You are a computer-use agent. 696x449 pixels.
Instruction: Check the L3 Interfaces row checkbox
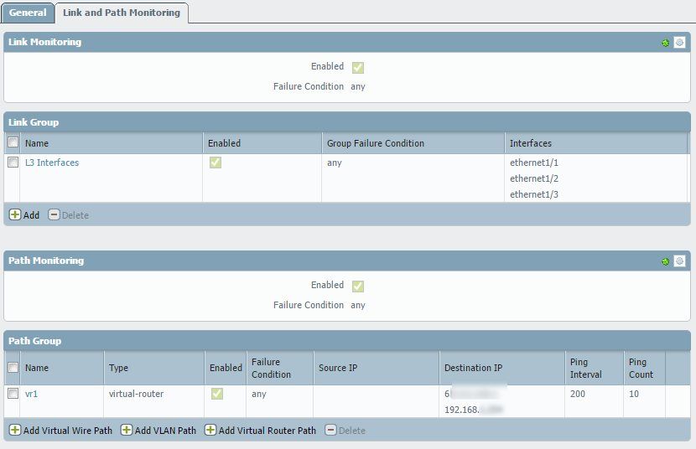tap(13, 163)
